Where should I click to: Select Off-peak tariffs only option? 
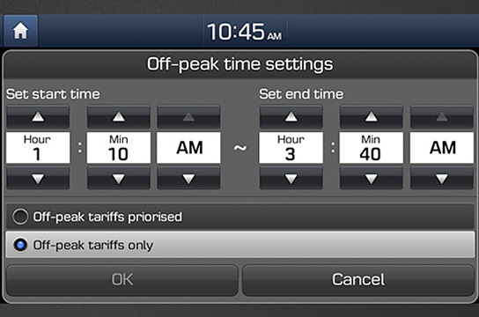pyautogui.click(x=240, y=245)
